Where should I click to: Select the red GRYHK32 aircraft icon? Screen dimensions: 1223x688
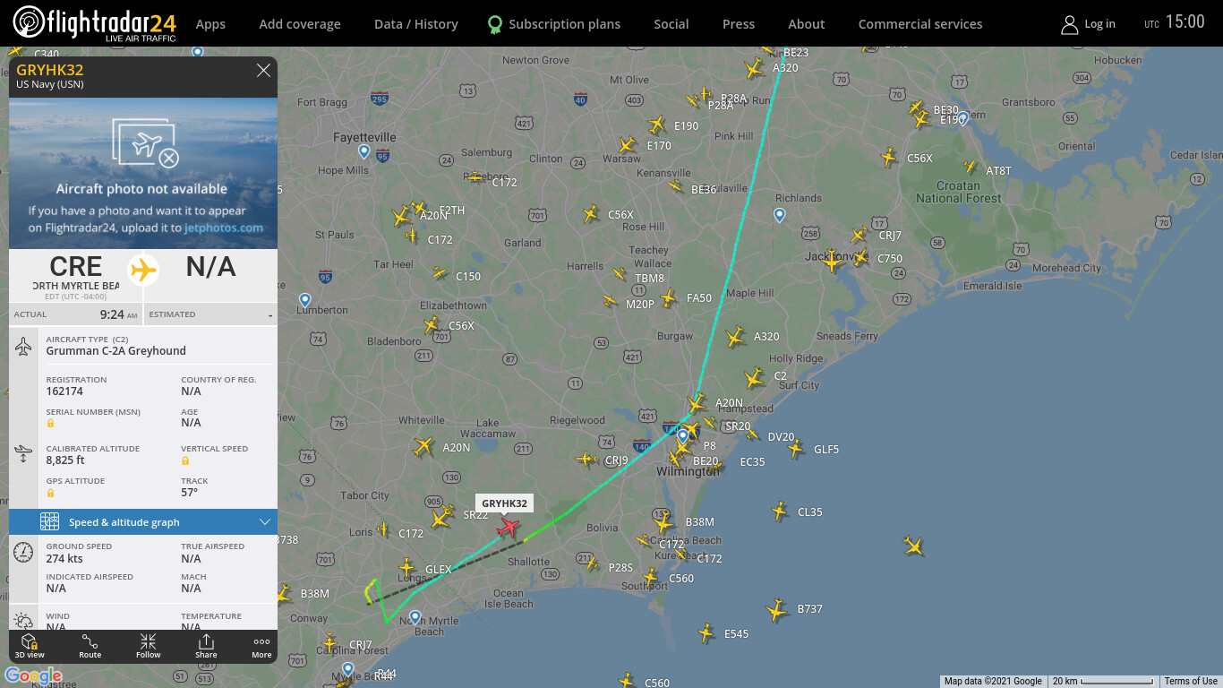point(509,528)
